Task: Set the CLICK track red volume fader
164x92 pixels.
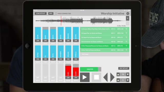Action: pos(76,70)
